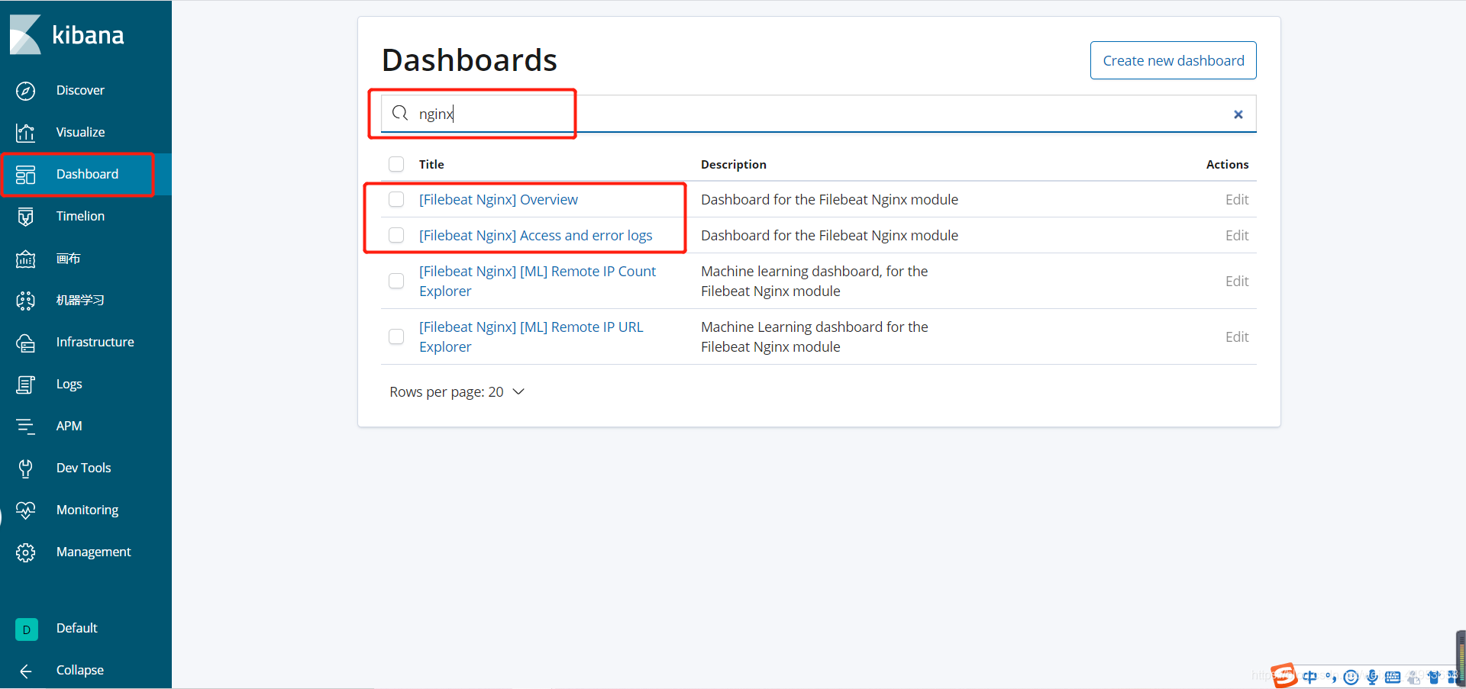
Task: Click the Collapse arrow icon
Action: click(x=25, y=671)
